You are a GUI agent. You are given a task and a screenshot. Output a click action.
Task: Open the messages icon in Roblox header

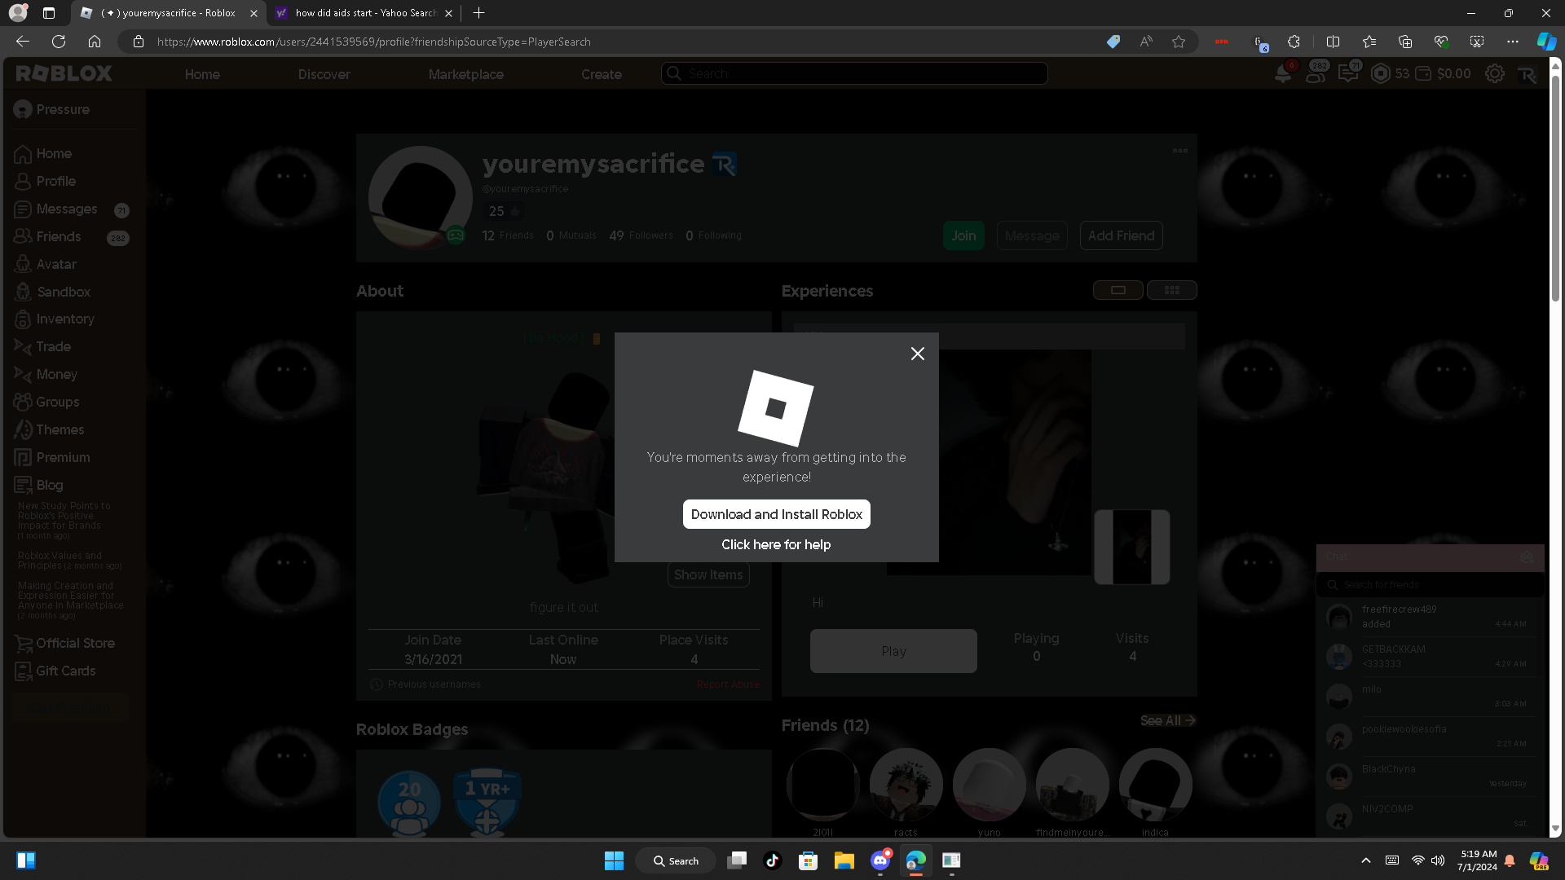coord(1348,73)
